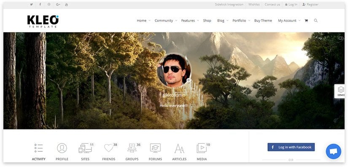Click the KLEO Template logo
The width and height of the screenshot is (348, 167).
coord(43,21)
